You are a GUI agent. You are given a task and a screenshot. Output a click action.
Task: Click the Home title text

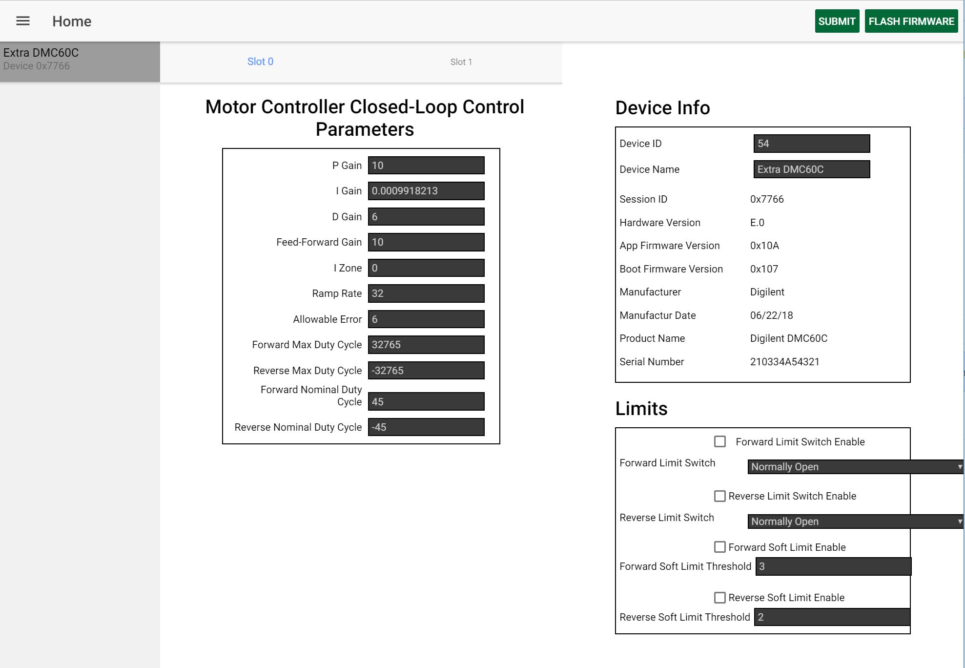click(x=72, y=21)
